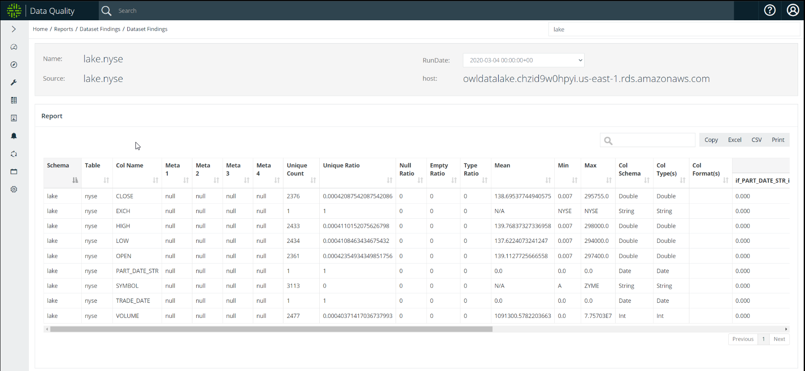Open the RunDate dropdown
This screenshot has height=371, width=805.
(523, 60)
